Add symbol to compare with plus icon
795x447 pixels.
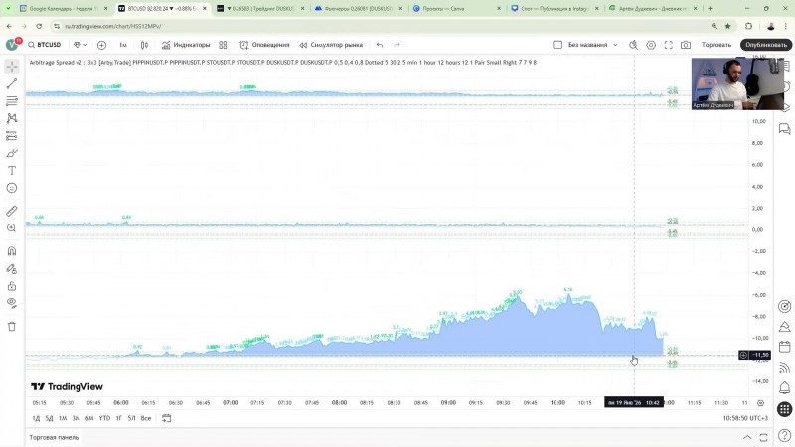click(101, 45)
